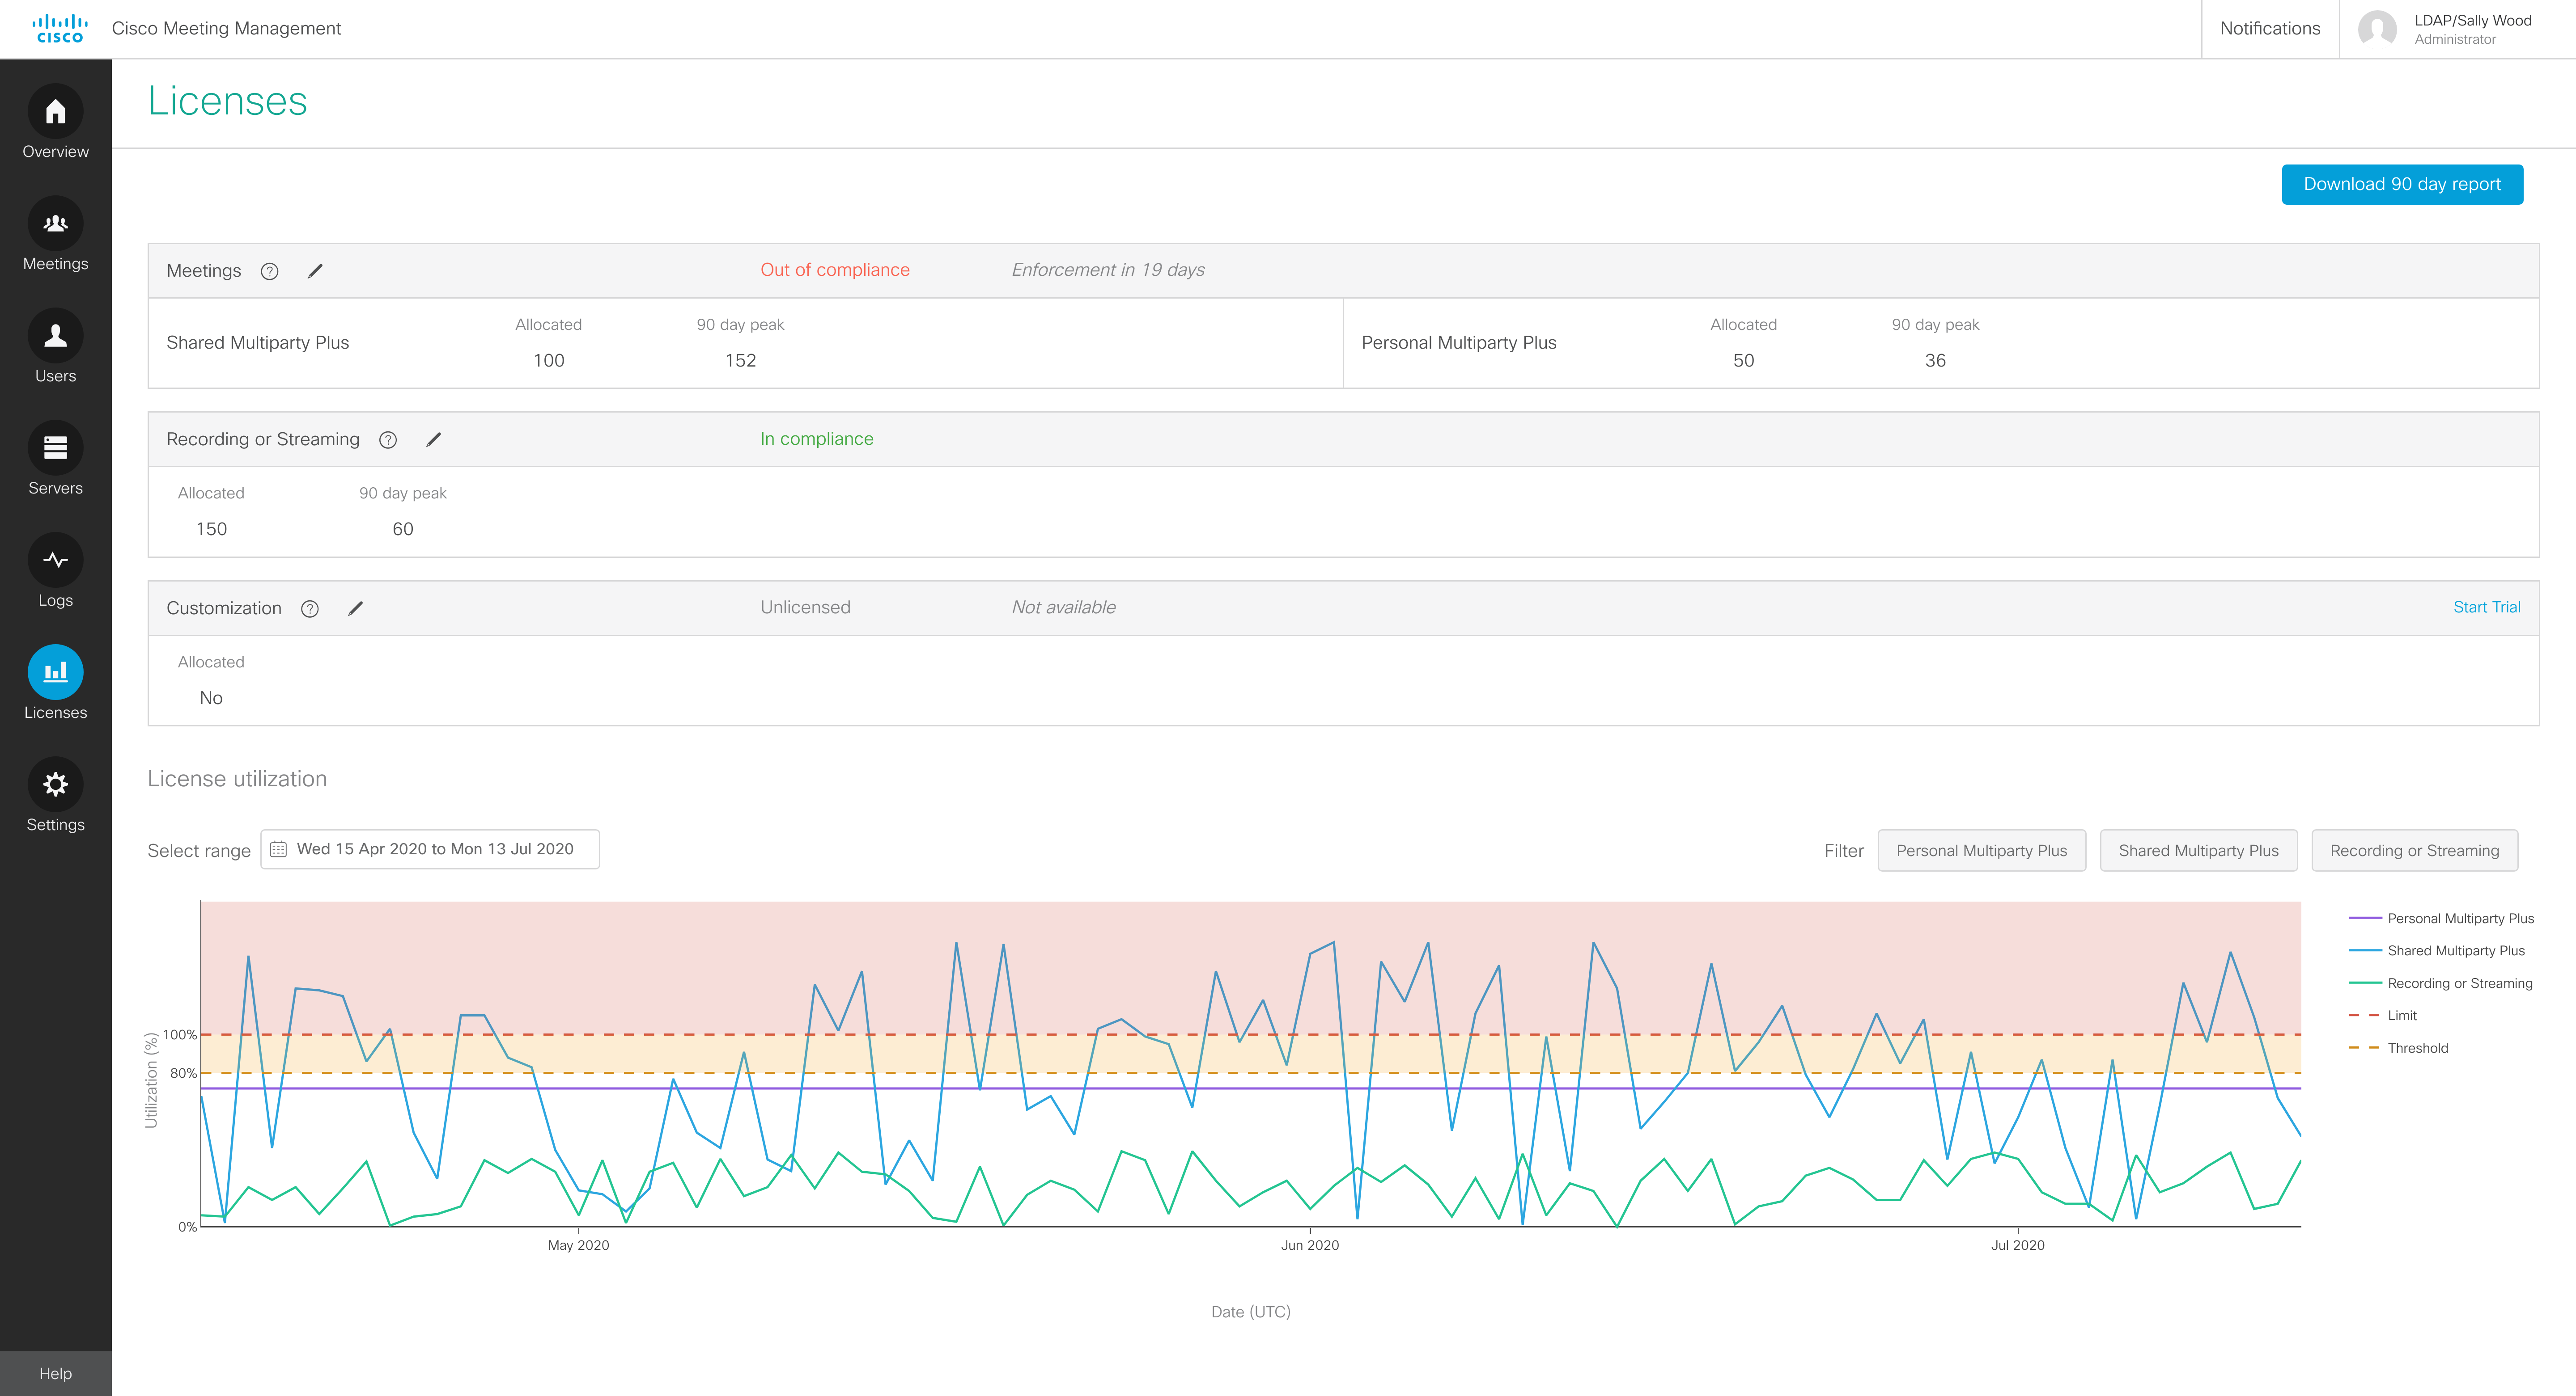Screen dimensions: 2576x1396
Task: Toggle Shared Multiparty Plus filter
Action: click(2198, 850)
